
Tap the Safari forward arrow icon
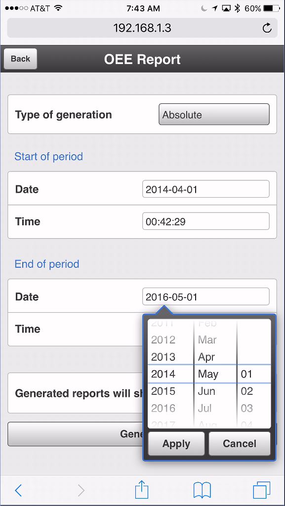pos(81,490)
